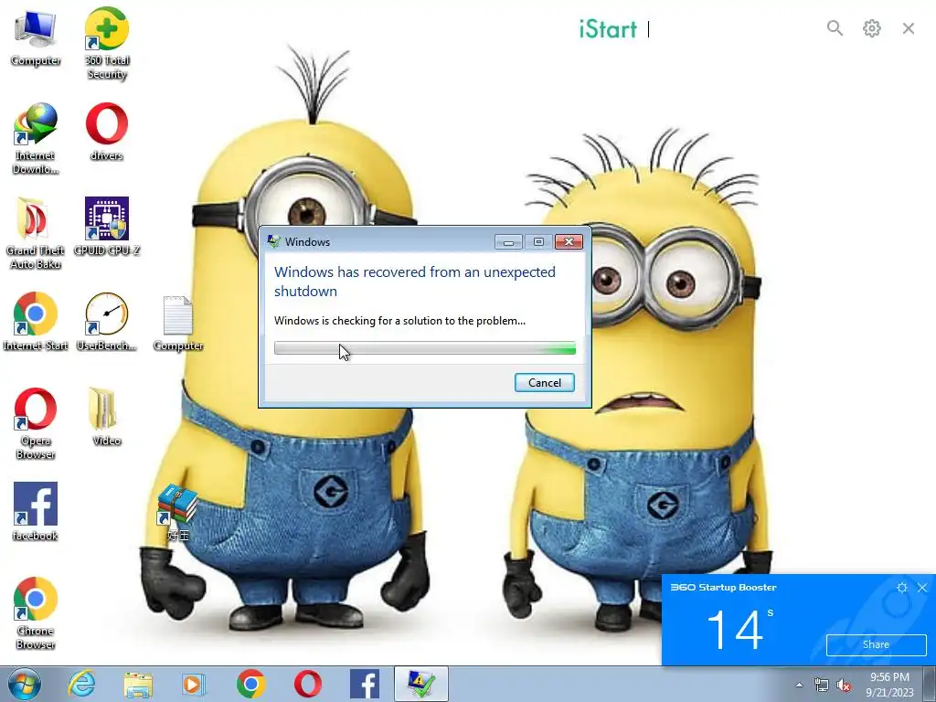Open Windows Media Player from taskbar

tap(194, 684)
